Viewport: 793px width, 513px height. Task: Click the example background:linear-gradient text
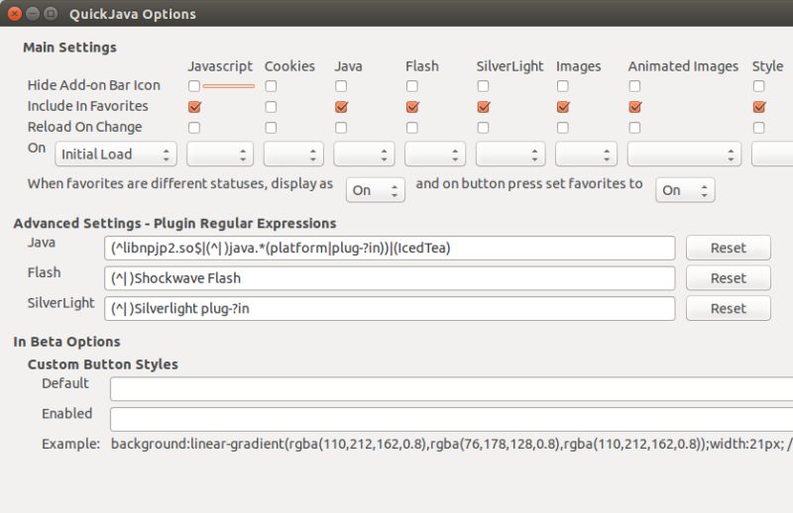[x=452, y=444]
